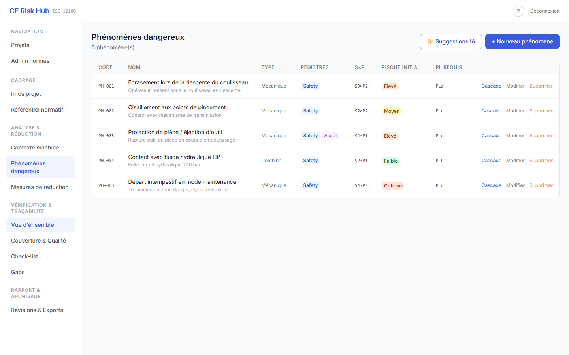Click the '5 phénomène(s)' count text
The image size is (569, 355).
pyautogui.click(x=113, y=47)
